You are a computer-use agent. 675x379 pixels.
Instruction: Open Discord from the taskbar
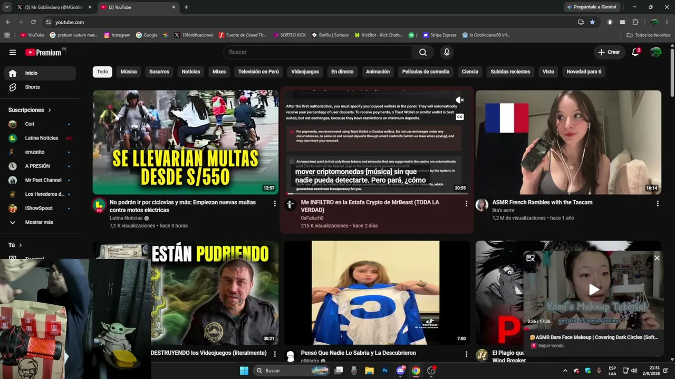click(400, 371)
